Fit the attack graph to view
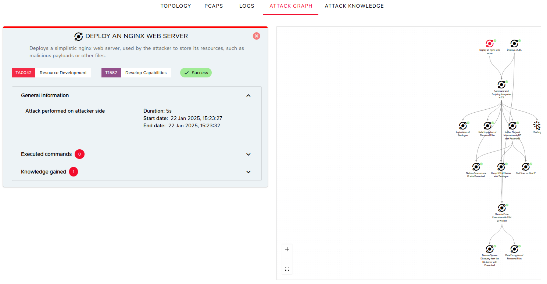 pyautogui.click(x=287, y=269)
